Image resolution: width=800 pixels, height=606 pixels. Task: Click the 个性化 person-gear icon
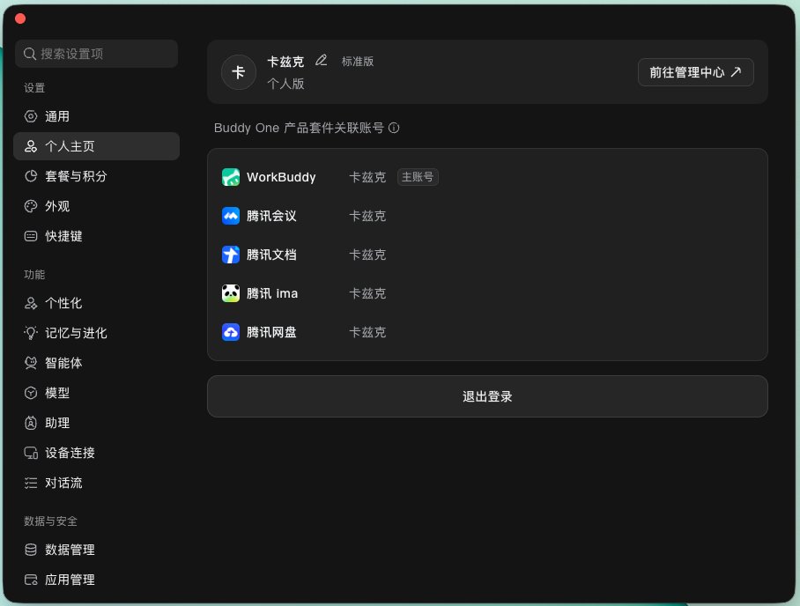tap(31, 303)
